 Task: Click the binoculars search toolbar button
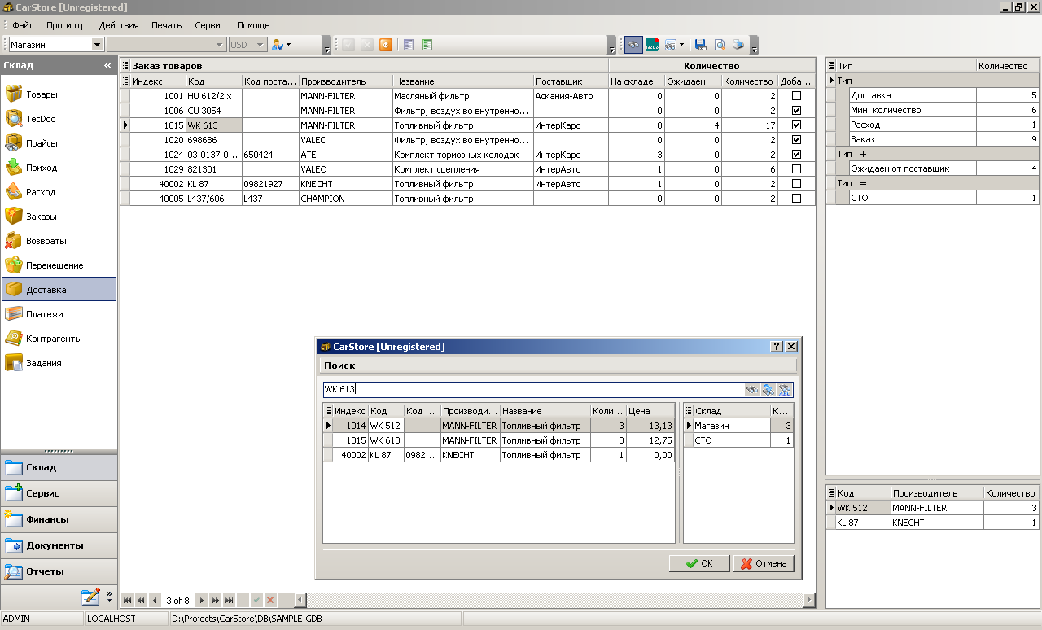point(633,45)
